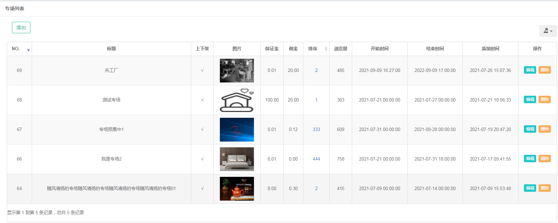Click the 开始时间 column header
The width and height of the screenshot is (558, 223).
click(380, 49)
